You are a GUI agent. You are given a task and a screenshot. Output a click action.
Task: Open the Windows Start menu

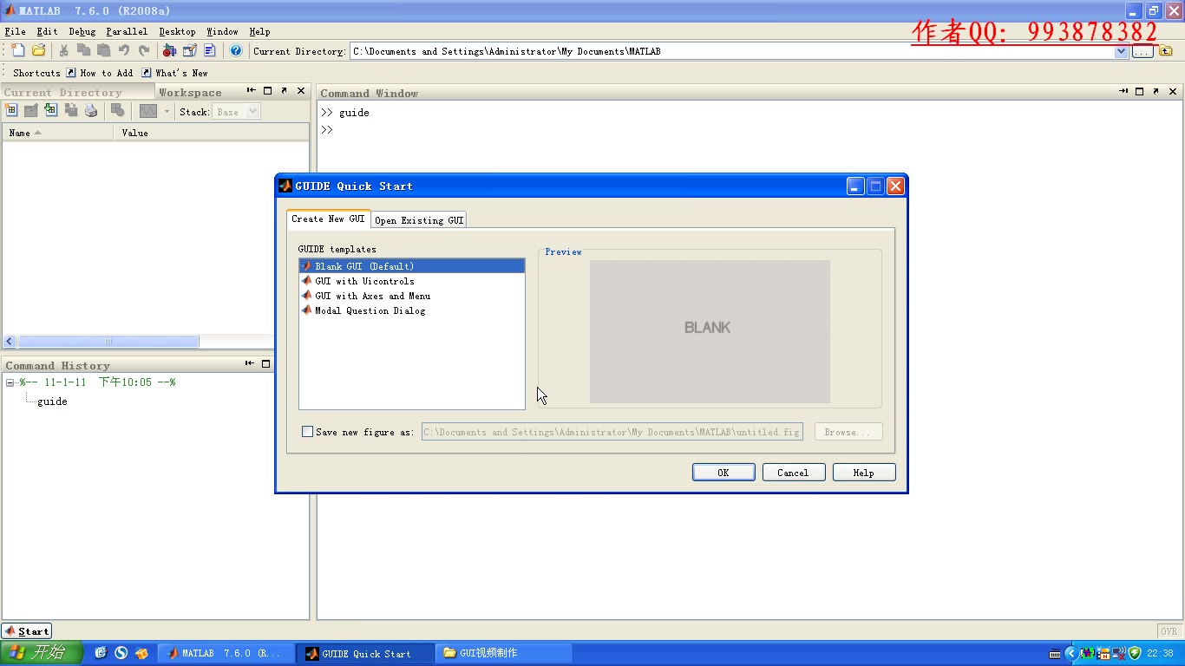pyautogui.click(x=41, y=653)
